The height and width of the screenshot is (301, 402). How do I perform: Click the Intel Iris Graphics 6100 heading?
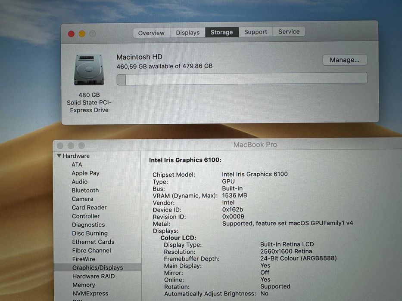pyautogui.click(x=185, y=160)
